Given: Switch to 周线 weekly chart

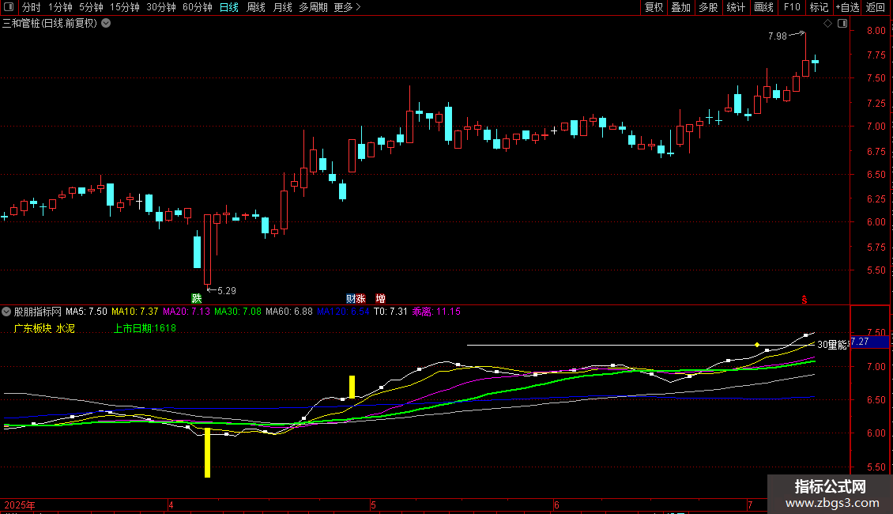Looking at the screenshot, I should (256, 7).
